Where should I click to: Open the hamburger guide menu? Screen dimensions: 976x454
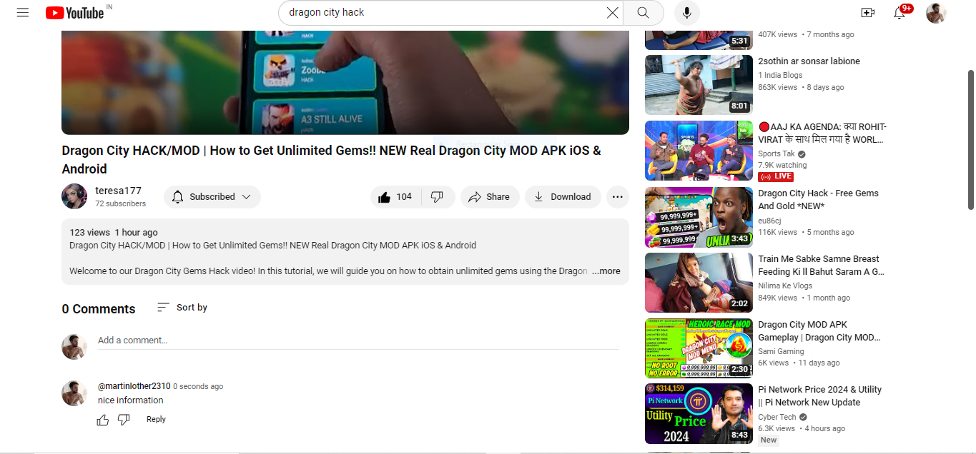tap(23, 13)
